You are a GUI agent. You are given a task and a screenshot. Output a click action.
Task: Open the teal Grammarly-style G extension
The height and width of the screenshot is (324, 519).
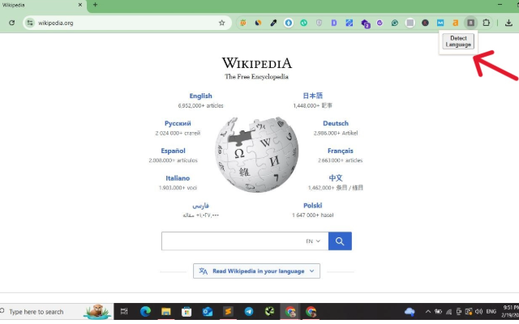coord(395,23)
